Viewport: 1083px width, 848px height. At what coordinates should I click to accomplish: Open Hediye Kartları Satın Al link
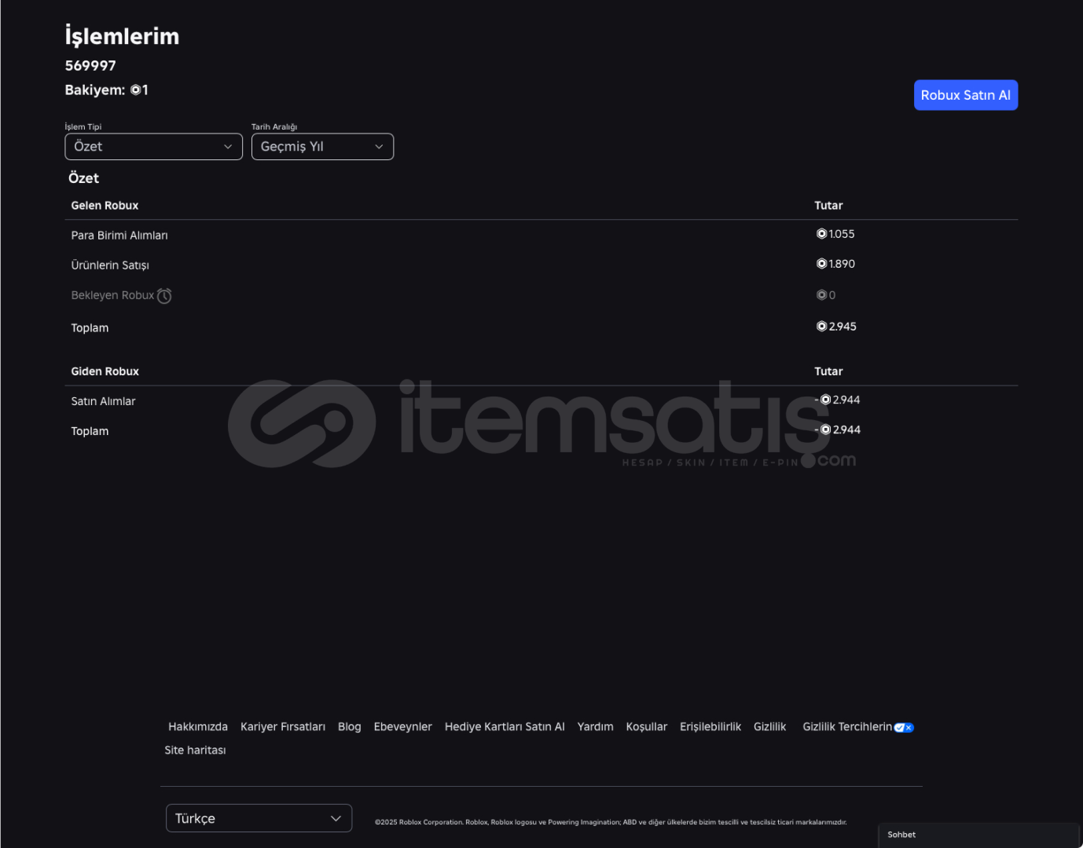pos(505,727)
